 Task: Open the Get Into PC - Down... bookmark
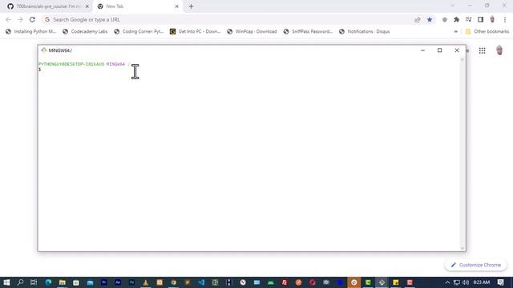point(196,31)
